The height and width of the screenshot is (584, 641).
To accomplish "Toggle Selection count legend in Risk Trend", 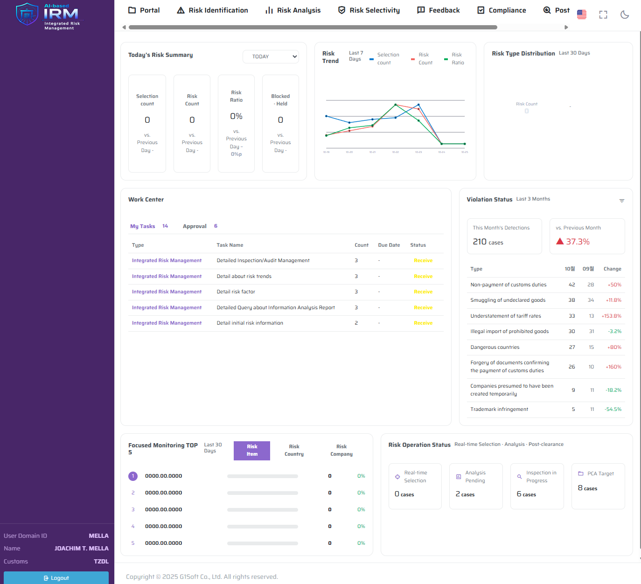I will tap(384, 59).
